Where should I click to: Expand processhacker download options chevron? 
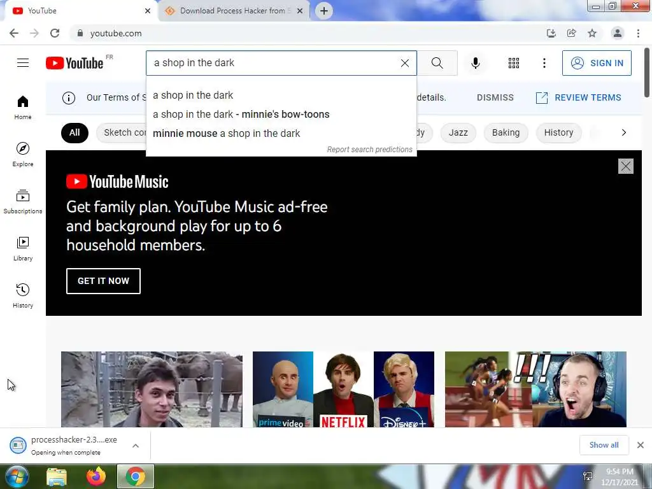136,446
